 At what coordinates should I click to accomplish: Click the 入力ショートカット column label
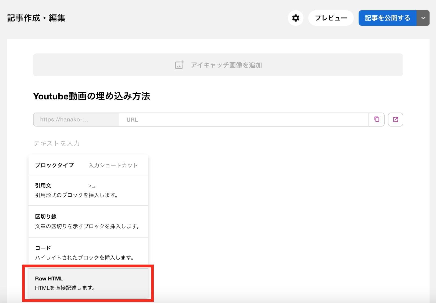[113, 165]
